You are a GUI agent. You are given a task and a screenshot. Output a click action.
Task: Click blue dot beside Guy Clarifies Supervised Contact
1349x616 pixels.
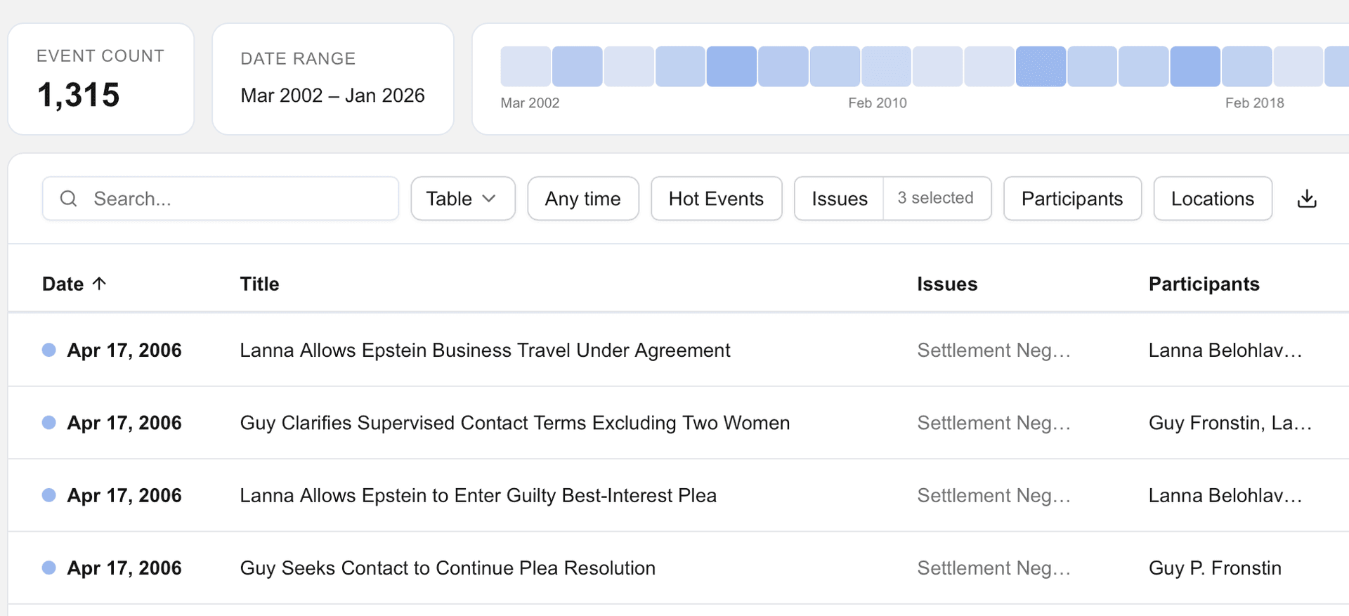[x=49, y=422]
